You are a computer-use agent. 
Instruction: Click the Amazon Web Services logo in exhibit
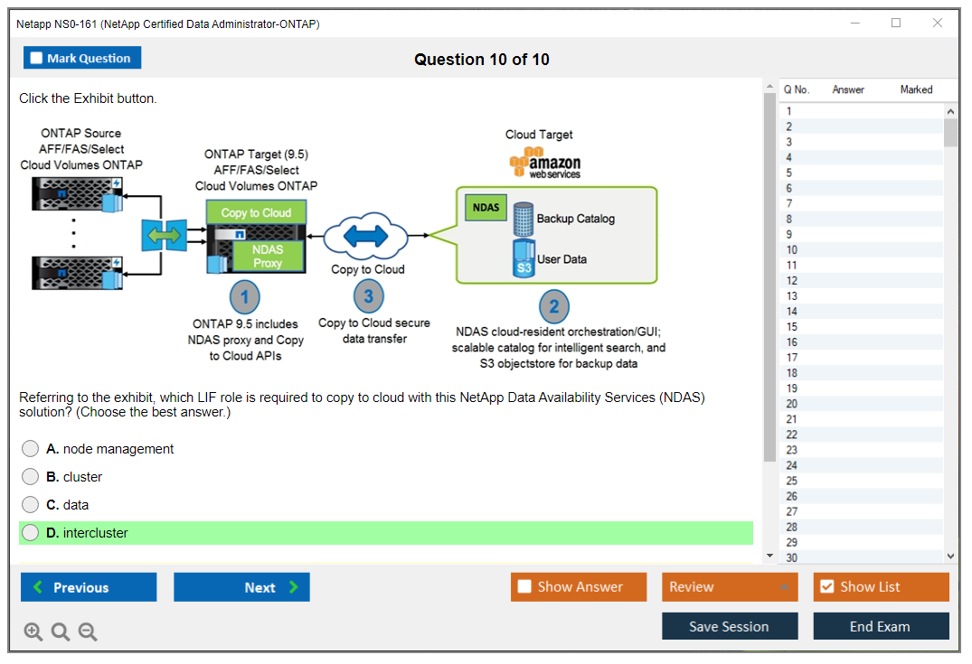[x=545, y=164]
